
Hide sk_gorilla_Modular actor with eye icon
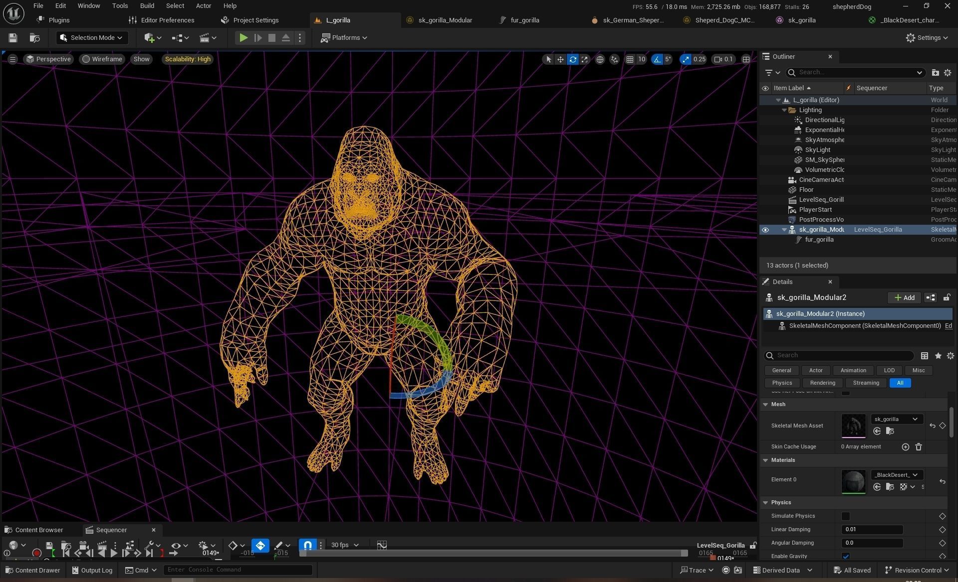coord(765,230)
